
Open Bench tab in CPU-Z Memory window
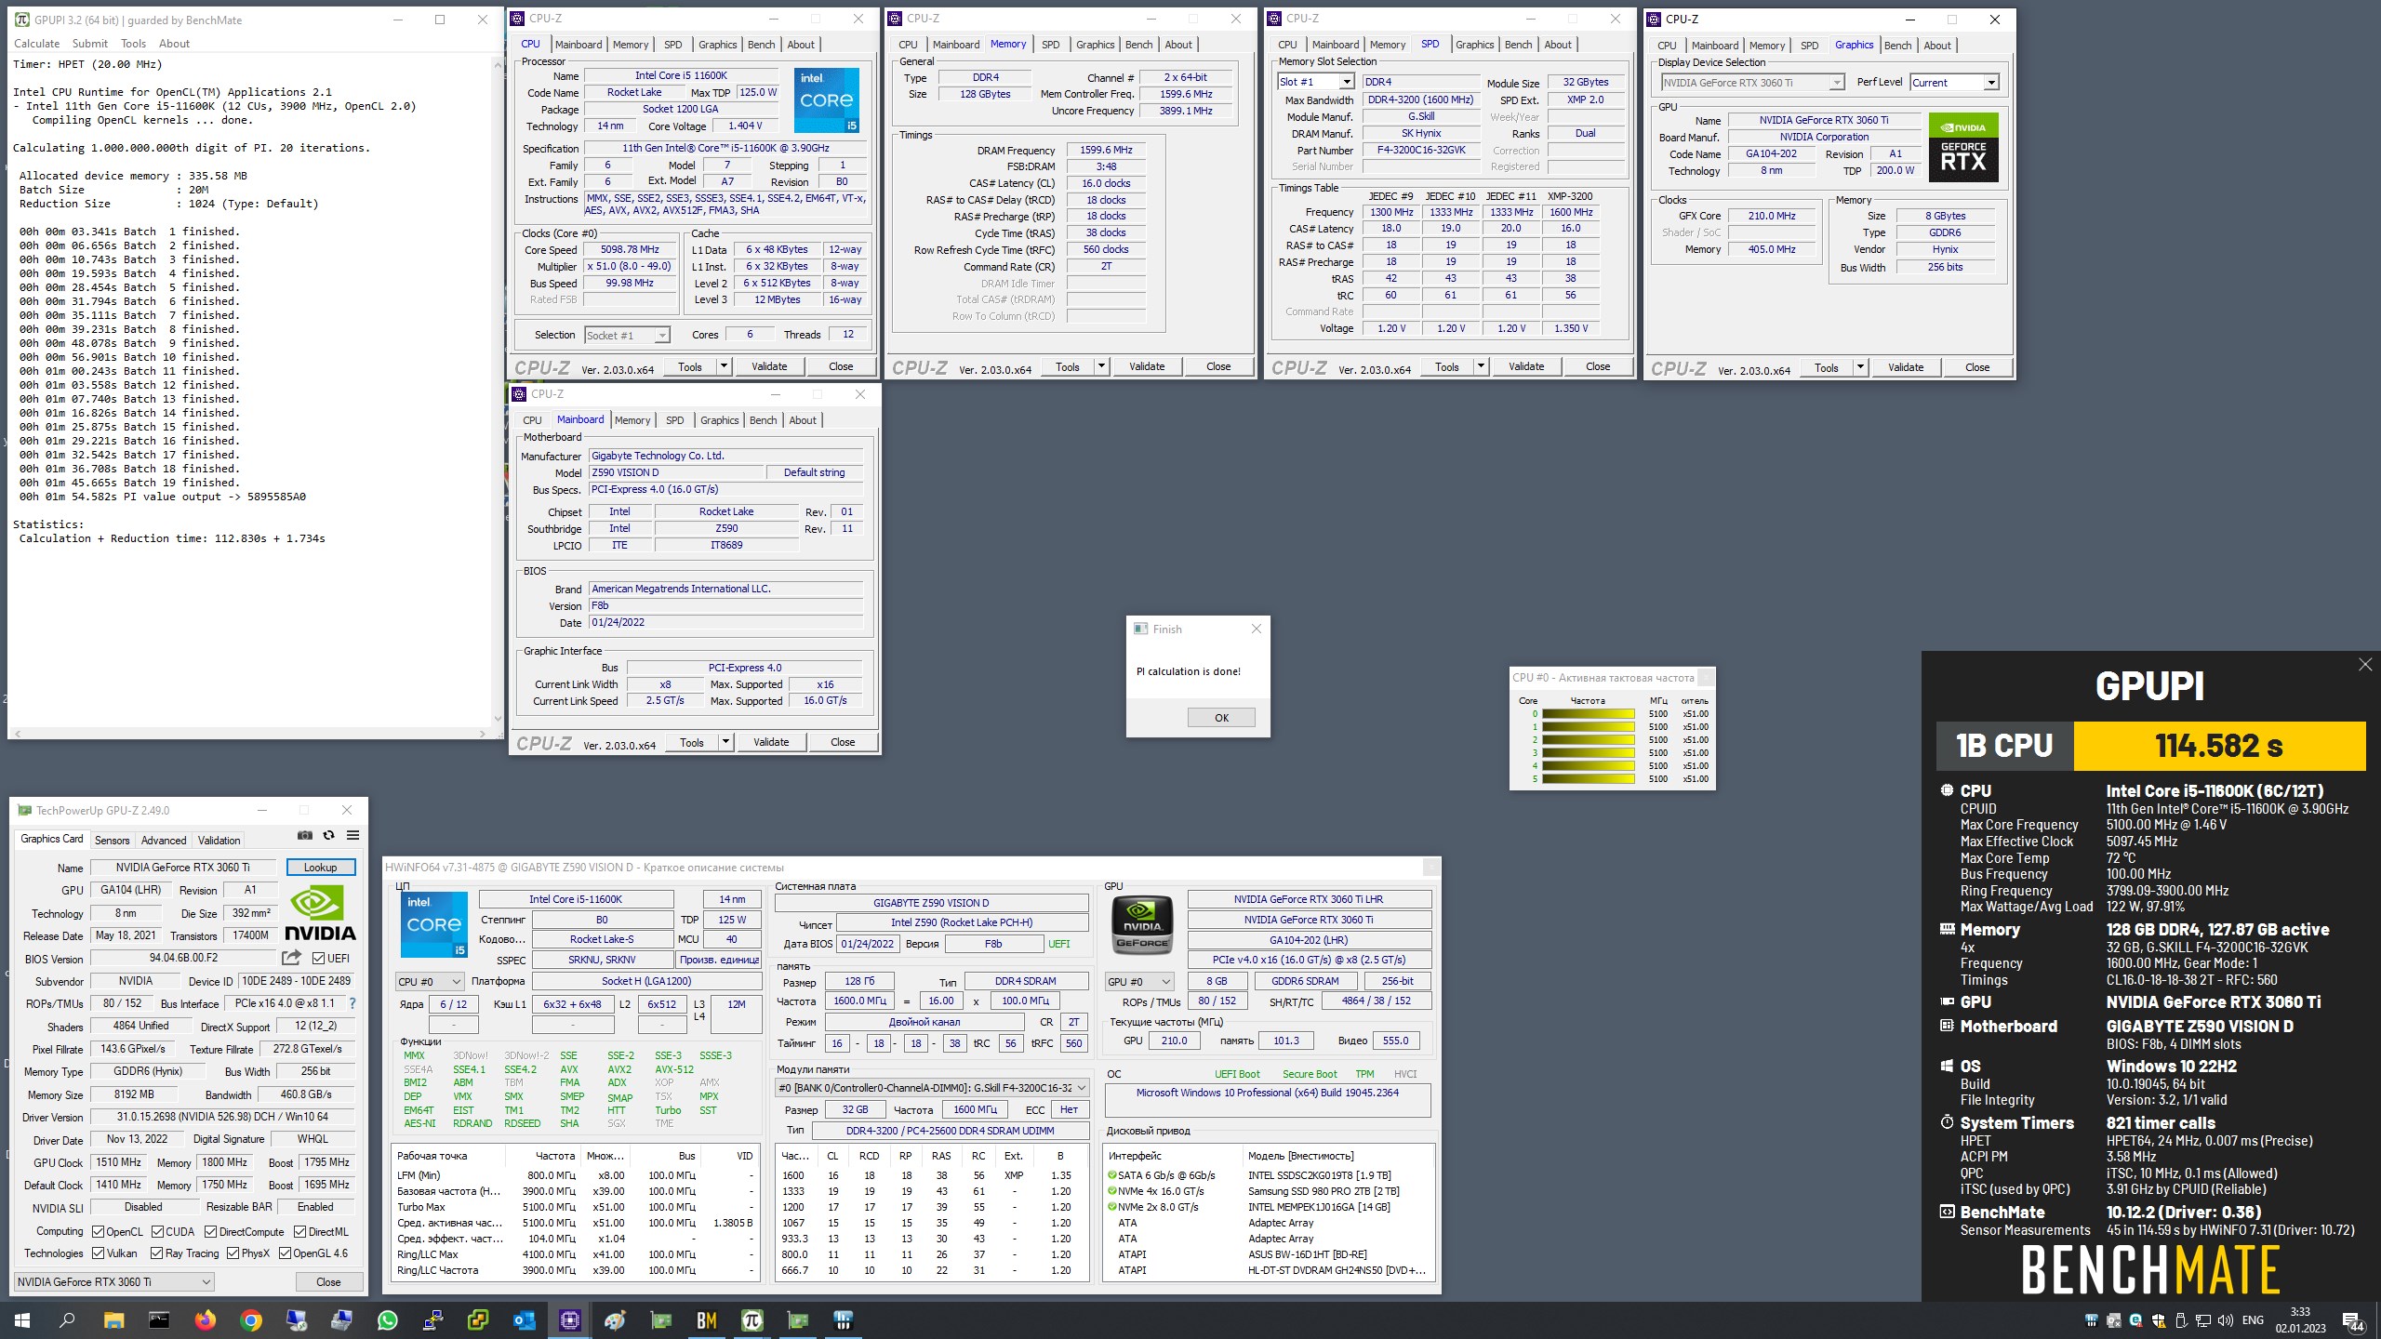point(1138,45)
